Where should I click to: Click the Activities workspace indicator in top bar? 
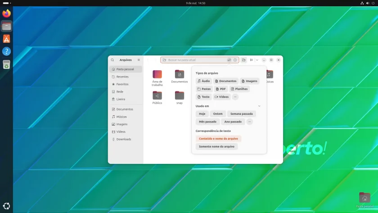coord(7,3)
